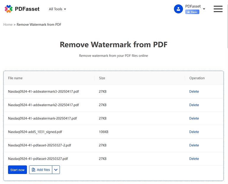Open the hamburger menu icon
228x184 pixels.
click(x=218, y=9)
